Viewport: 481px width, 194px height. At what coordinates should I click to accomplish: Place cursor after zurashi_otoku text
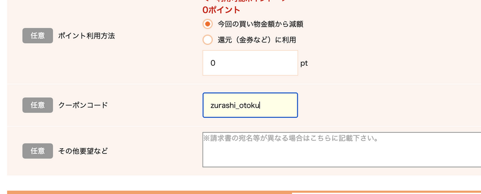tap(260, 106)
